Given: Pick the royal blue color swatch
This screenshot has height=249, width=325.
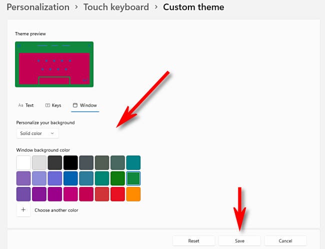Looking at the screenshot, I should 70,178.
